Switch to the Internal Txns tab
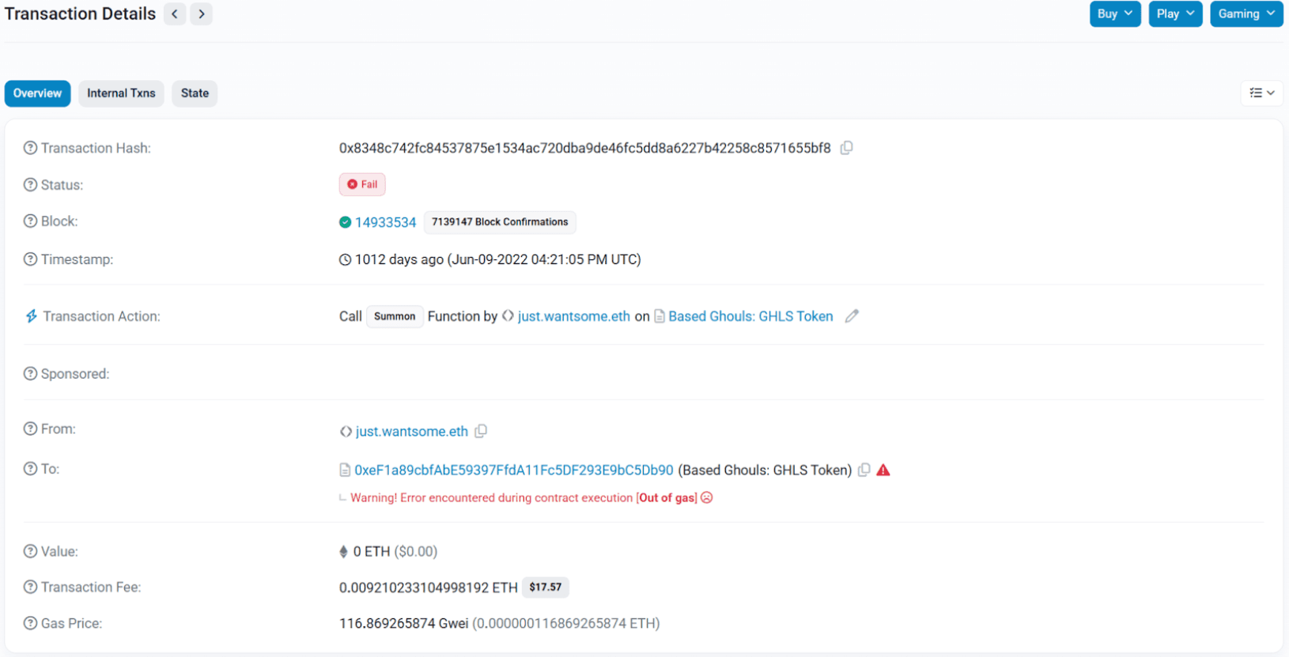 pos(121,93)
